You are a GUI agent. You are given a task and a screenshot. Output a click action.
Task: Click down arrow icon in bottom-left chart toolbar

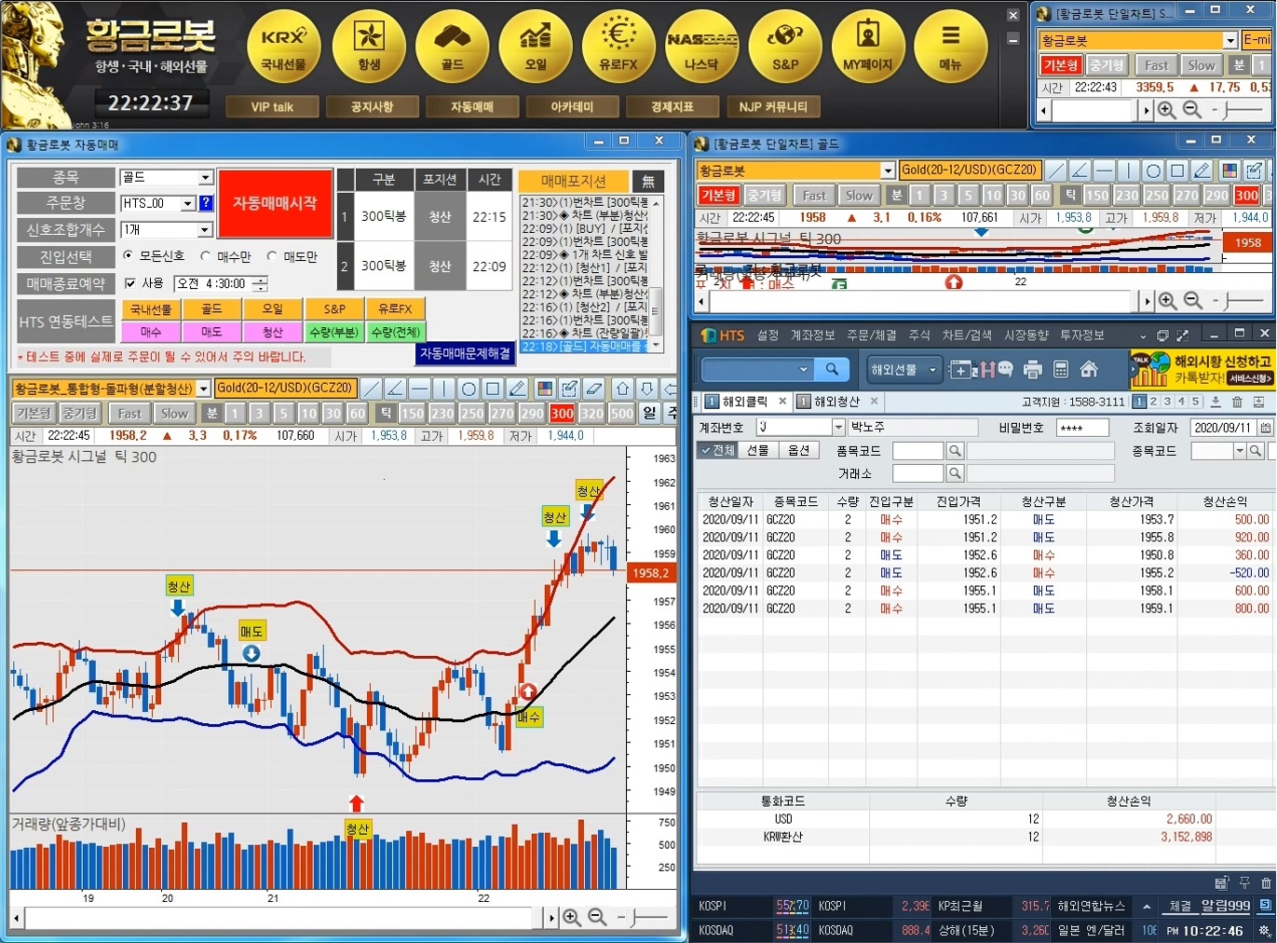tap(646, 389)
